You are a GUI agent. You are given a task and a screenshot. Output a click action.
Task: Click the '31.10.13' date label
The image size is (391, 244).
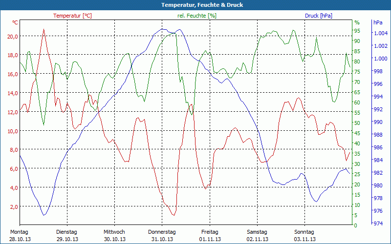(162, 239)
